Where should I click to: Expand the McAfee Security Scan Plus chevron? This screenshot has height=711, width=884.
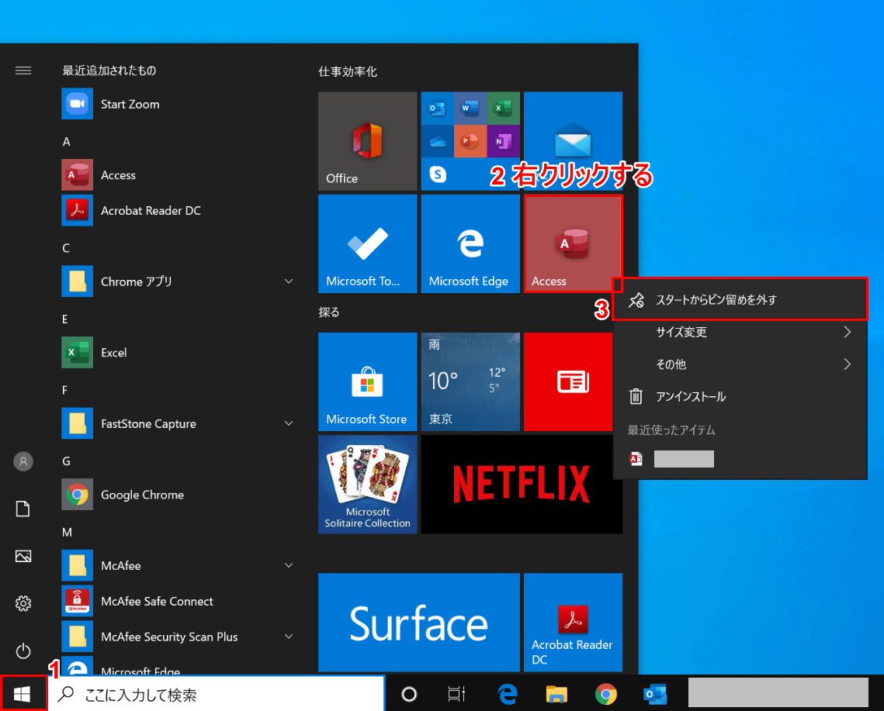click(289, 636)
